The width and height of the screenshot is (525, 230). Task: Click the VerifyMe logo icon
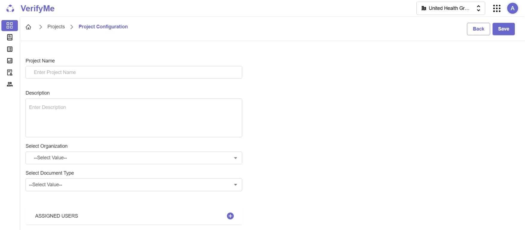(10, 8)
